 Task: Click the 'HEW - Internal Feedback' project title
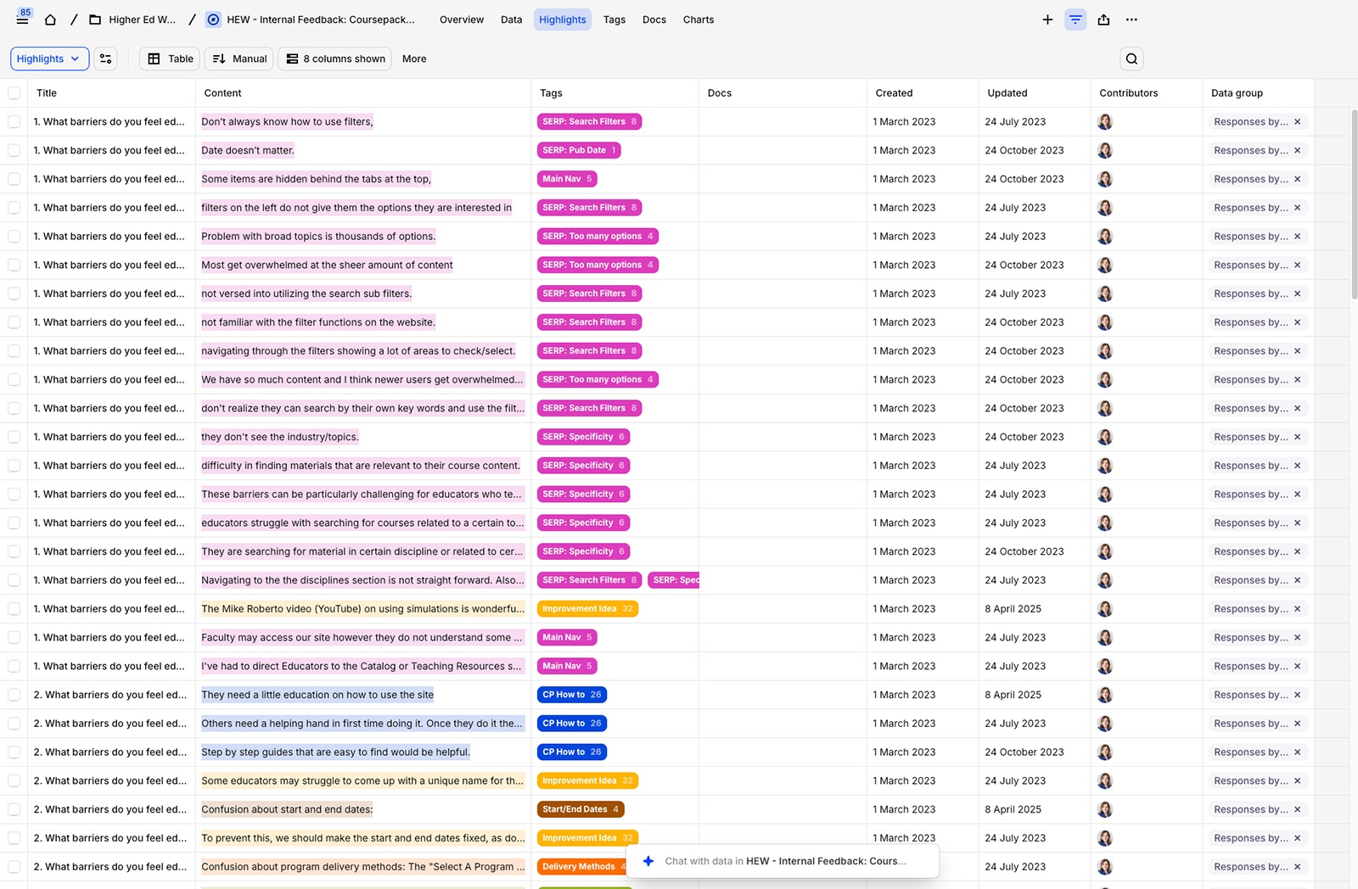[321, 20]
